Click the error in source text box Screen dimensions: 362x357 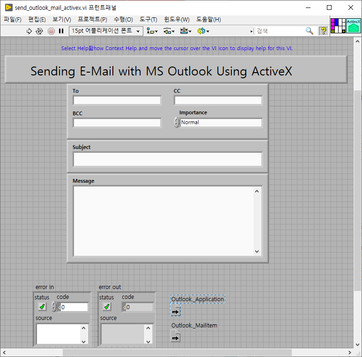click(x=59, y=334)
